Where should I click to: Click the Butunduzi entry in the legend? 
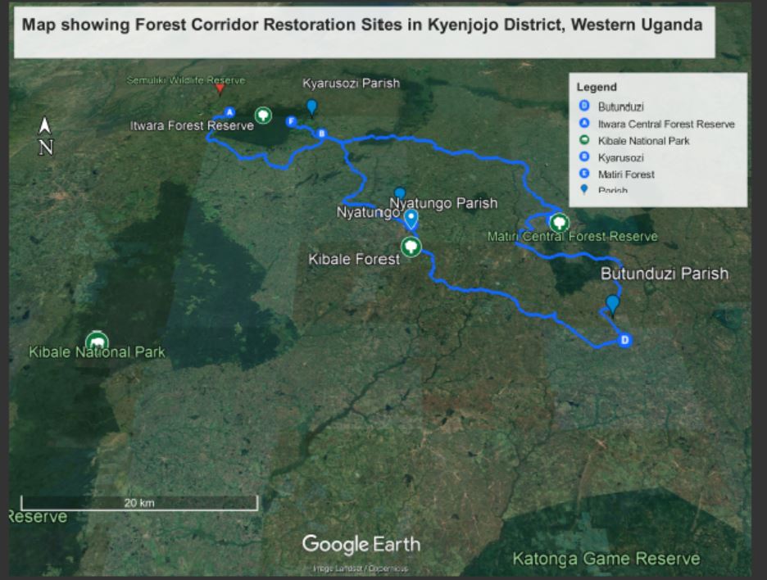[x=620, y=106]
